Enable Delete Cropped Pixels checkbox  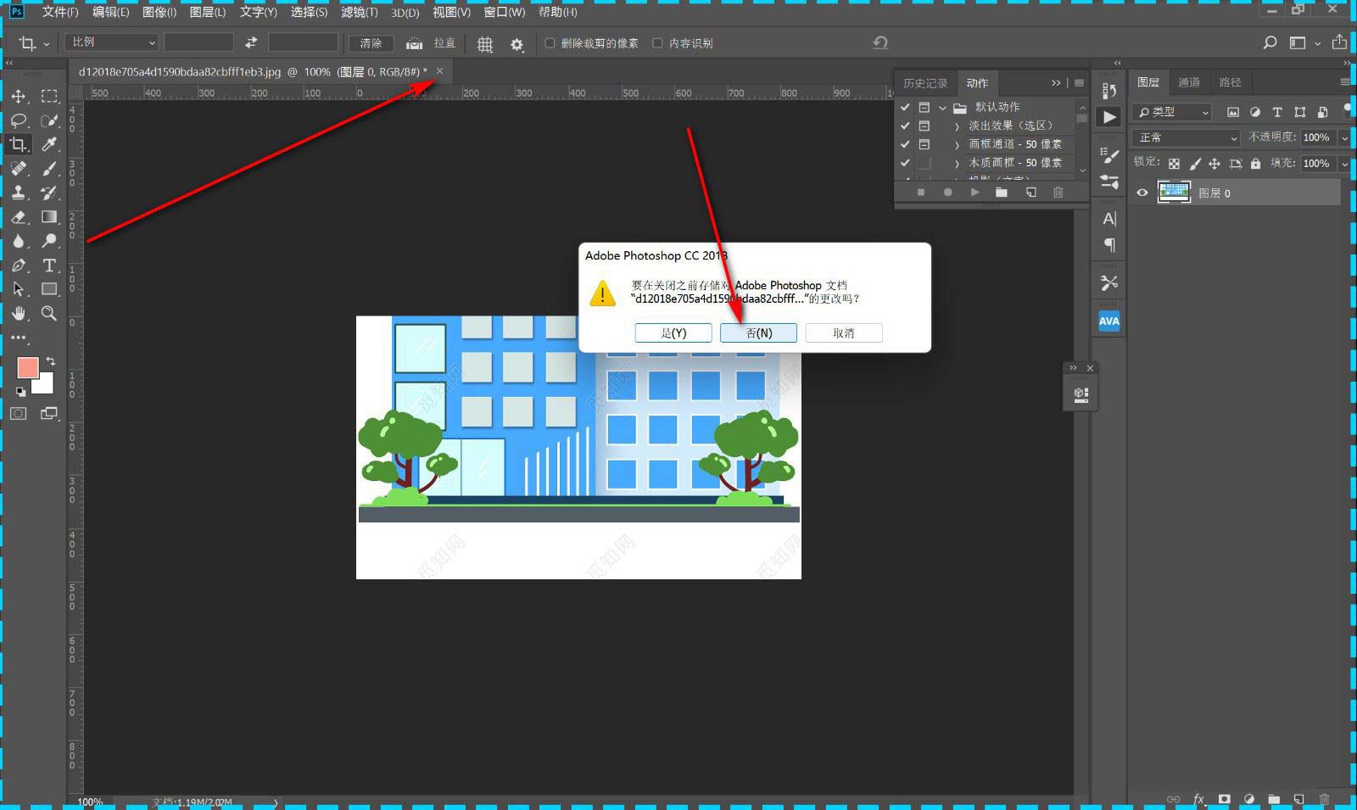point(550,43)
